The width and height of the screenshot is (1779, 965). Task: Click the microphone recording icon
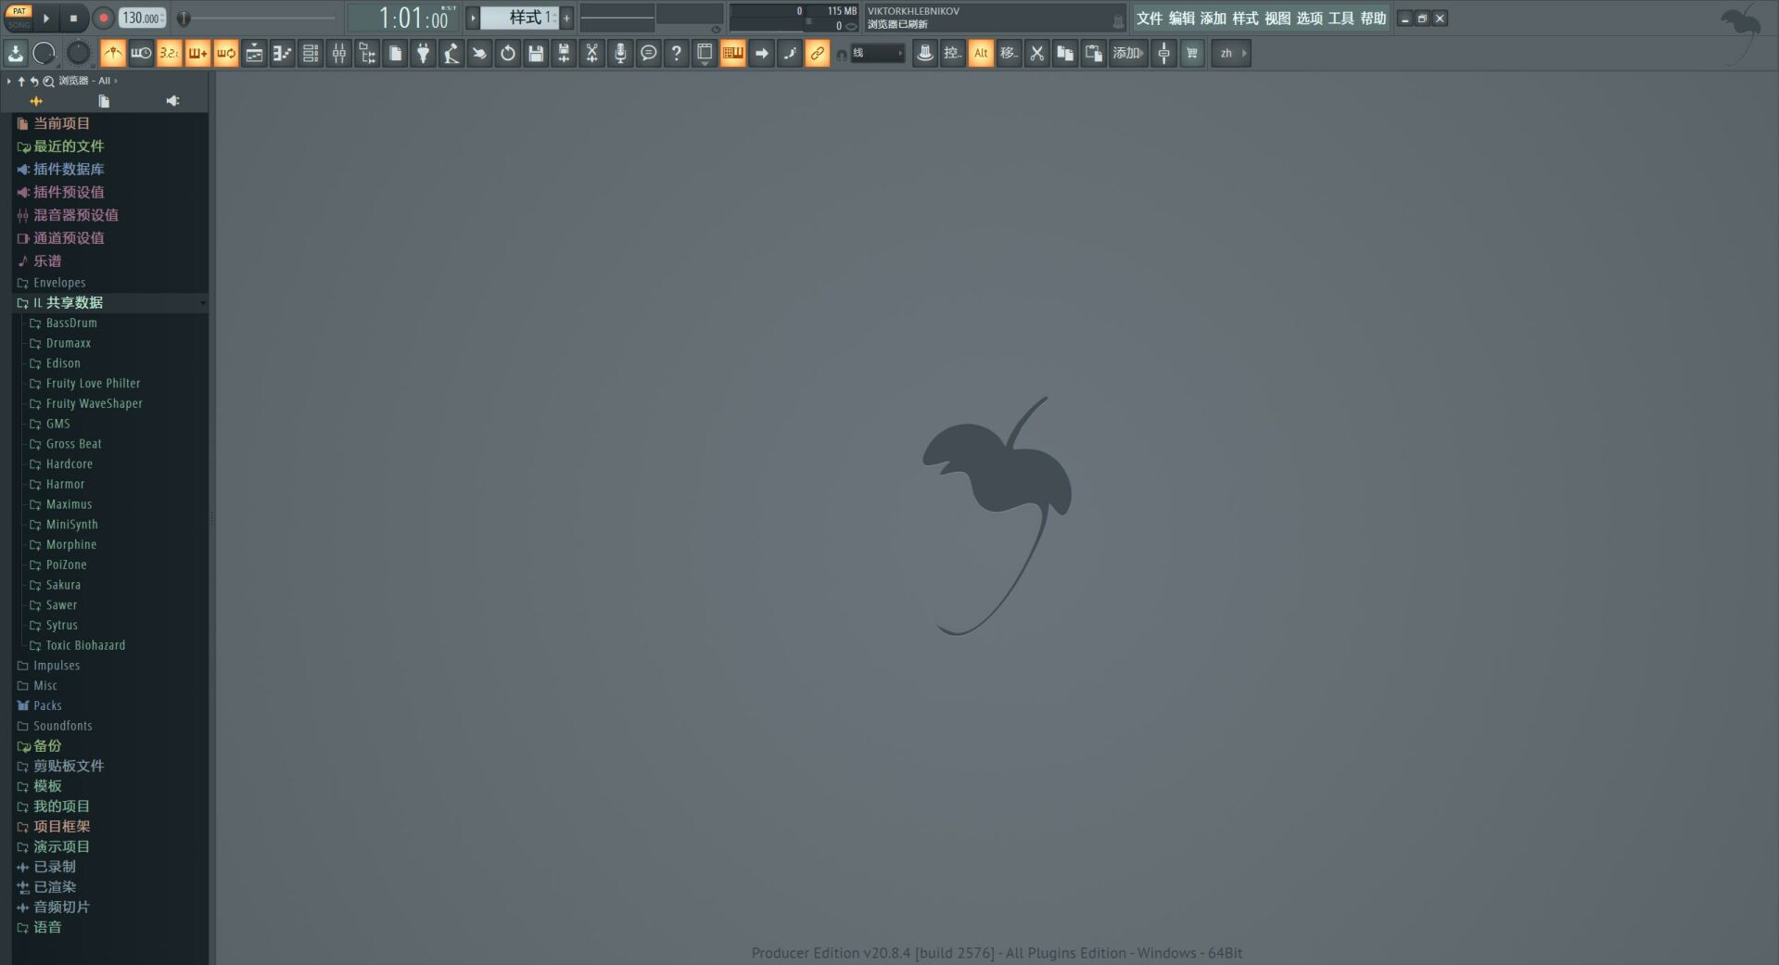click(620, 54)
